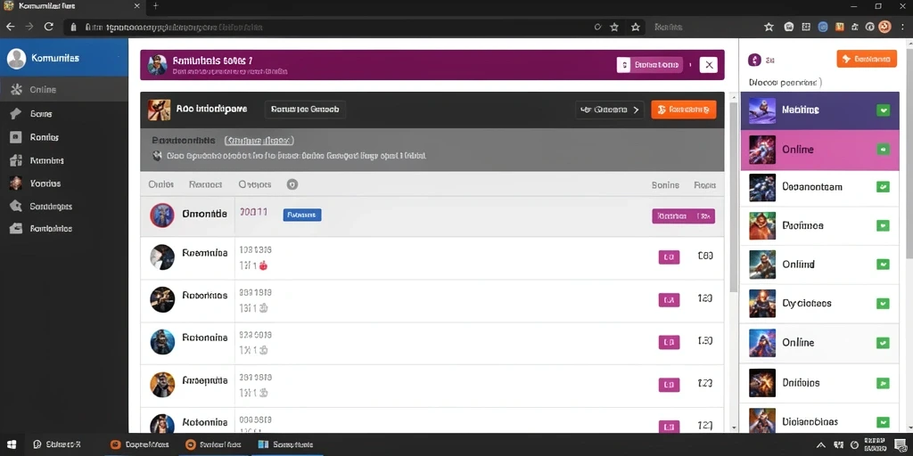Click the browser forward arrow
Image resolution: width=913 pixels, height=456 pixels.
click(x=29, y=27)
